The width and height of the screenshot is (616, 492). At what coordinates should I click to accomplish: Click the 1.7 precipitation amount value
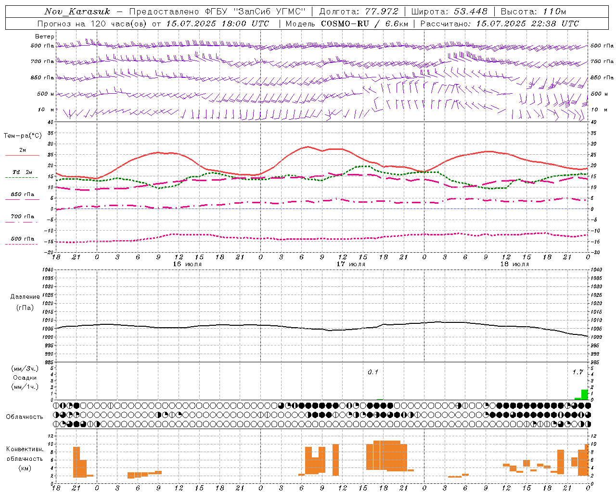pyautogui.click(x=577, y=372)
